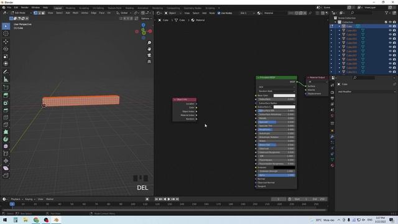
Task: Select the Extrude Region tool
Action: [6, 95]
